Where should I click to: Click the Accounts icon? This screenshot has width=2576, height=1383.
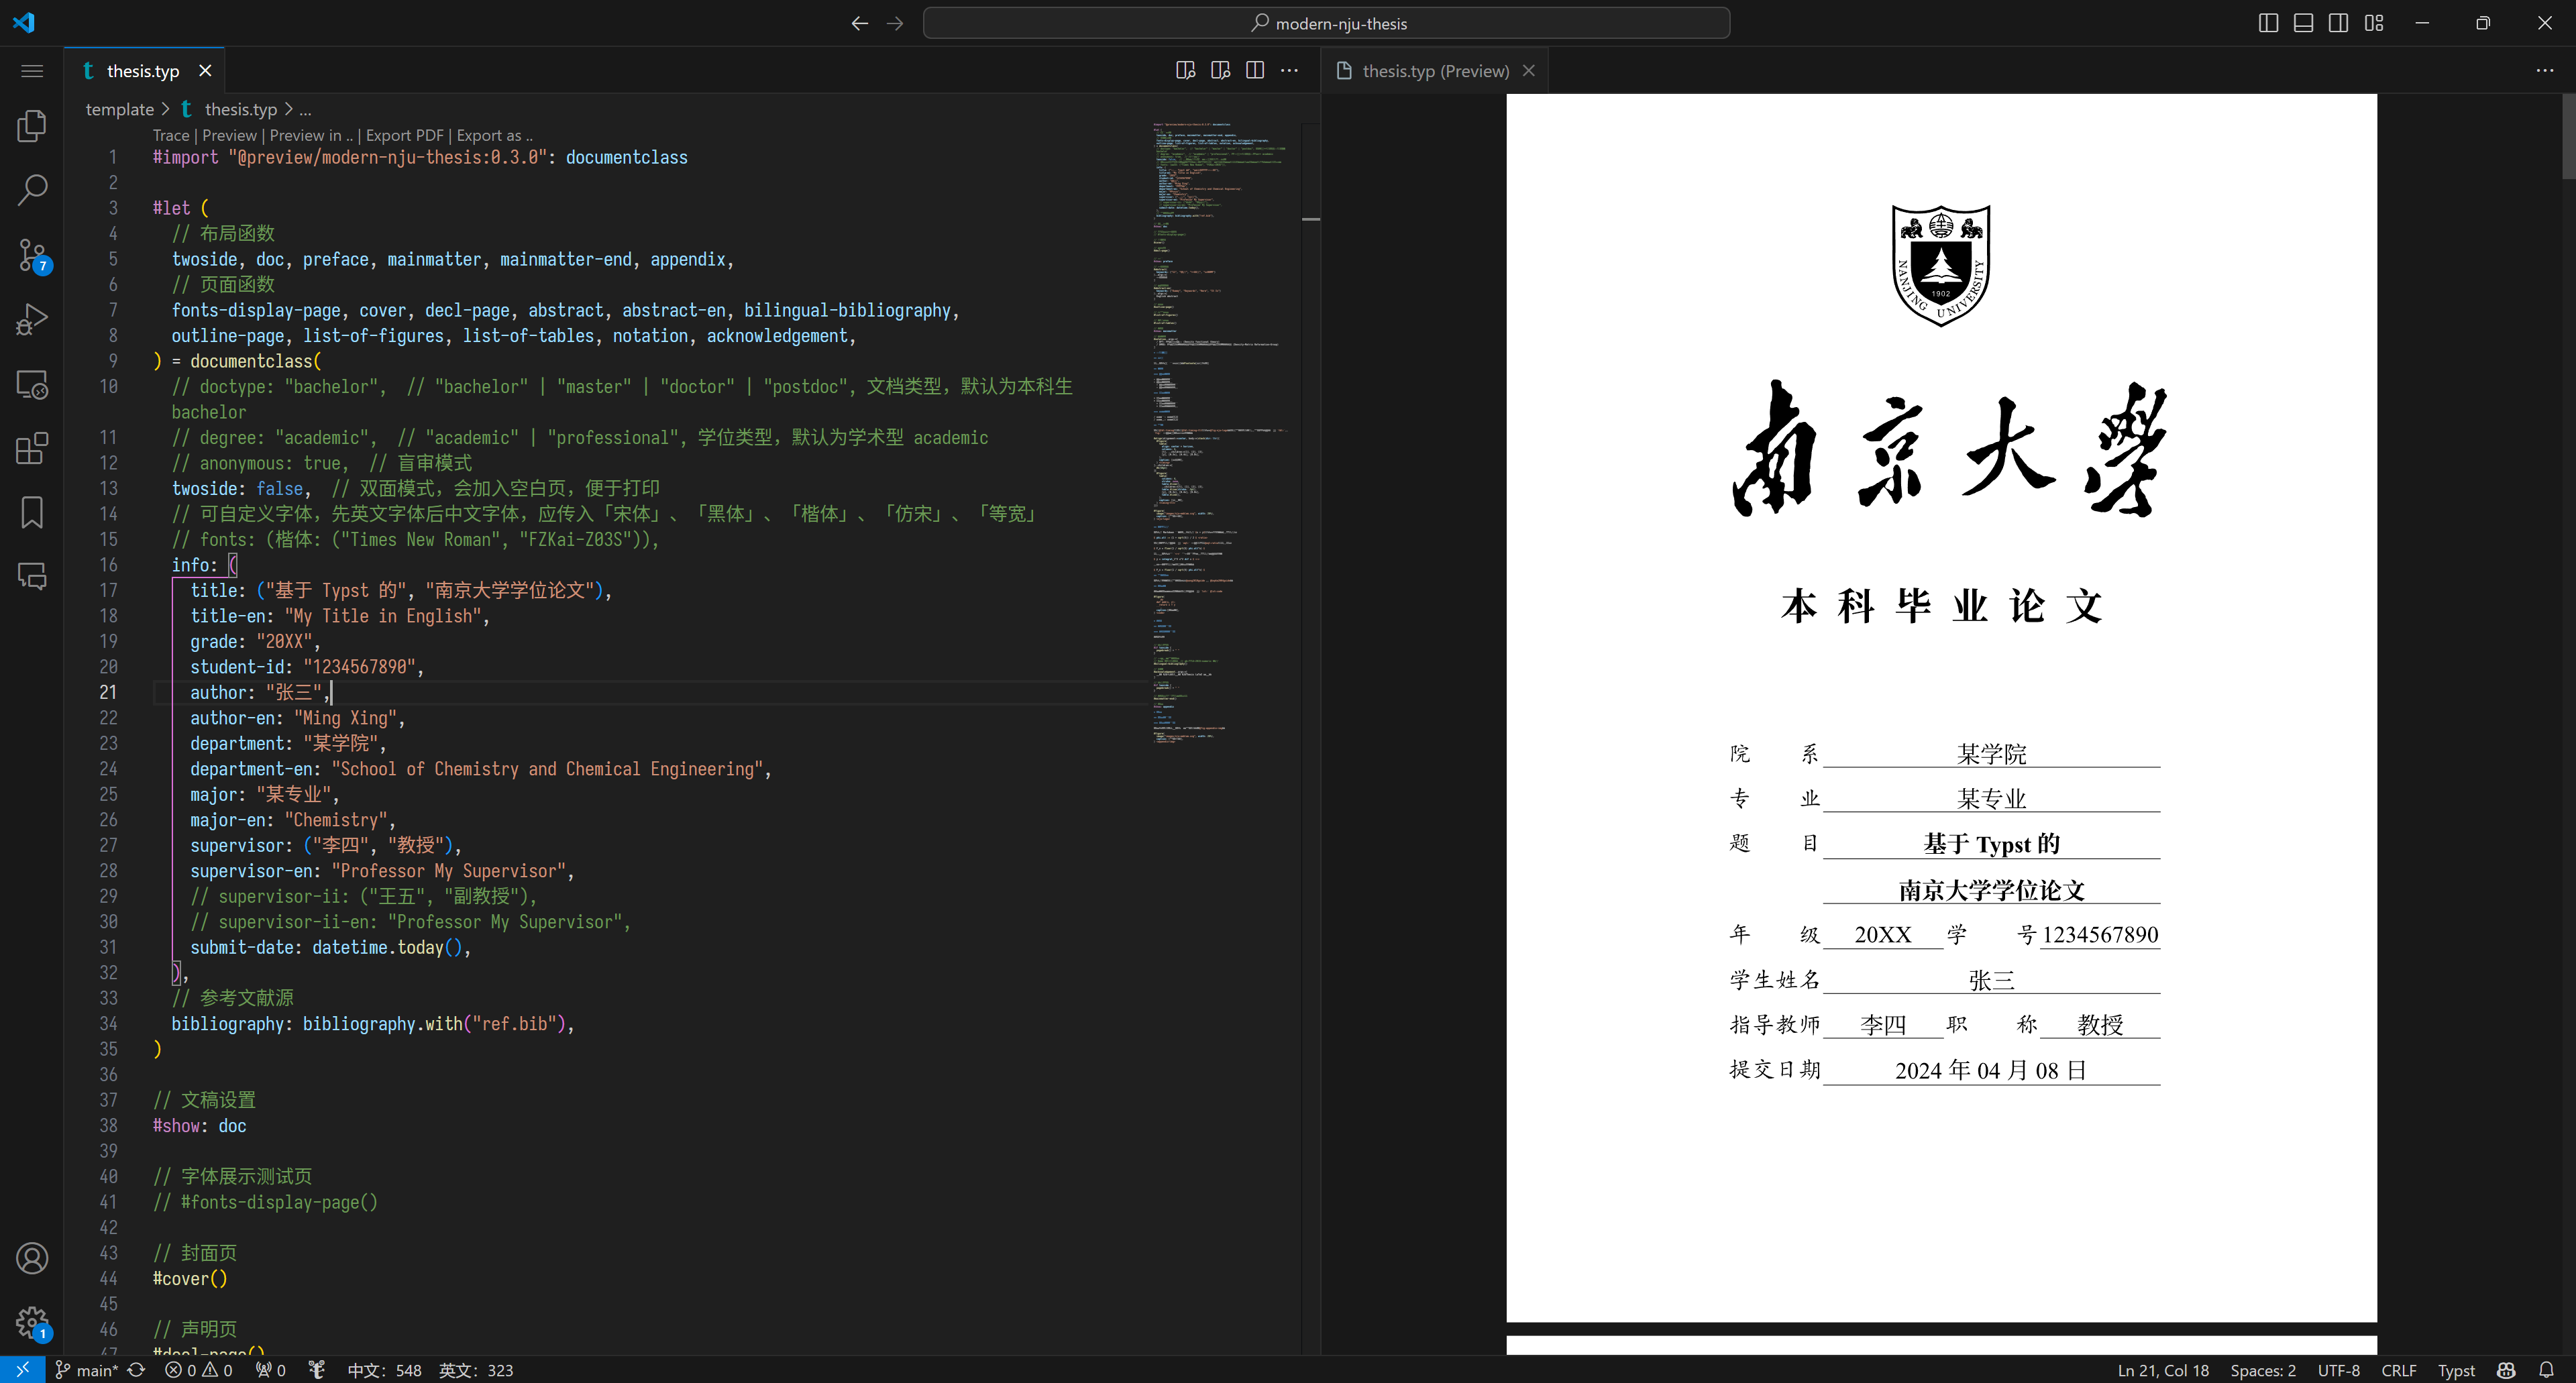click(x=32, y=1258)
